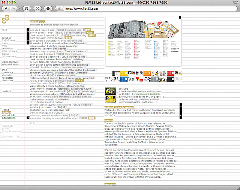The height and width of the screenshot is (190, 240).
Task: Select the black thumbnail with bookmark
Action: [171, 79]
